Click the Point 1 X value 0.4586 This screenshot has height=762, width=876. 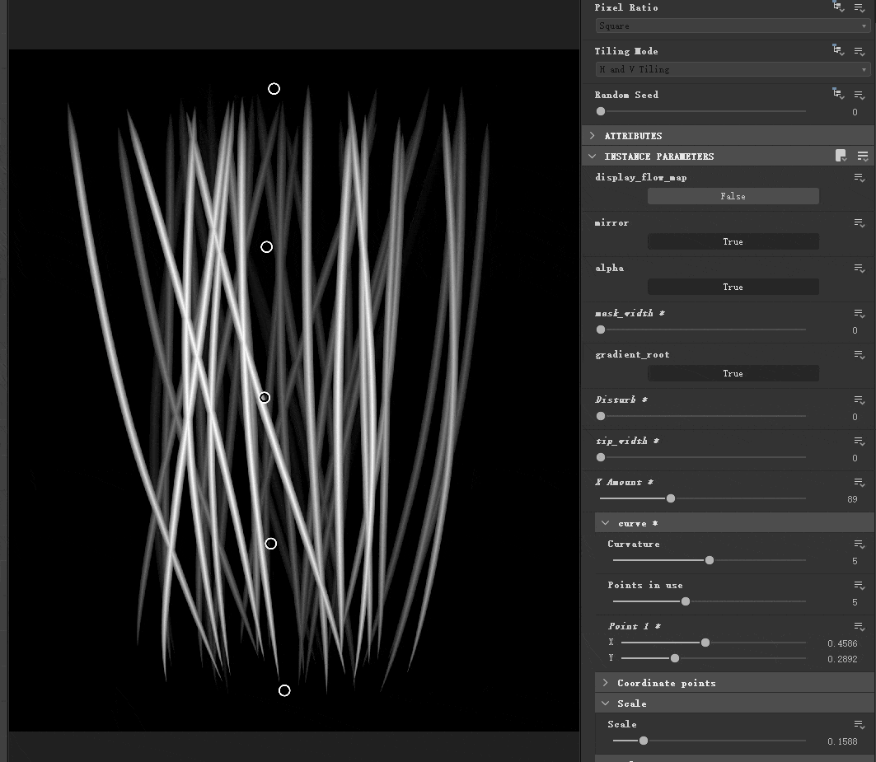[x=842, y=643]
